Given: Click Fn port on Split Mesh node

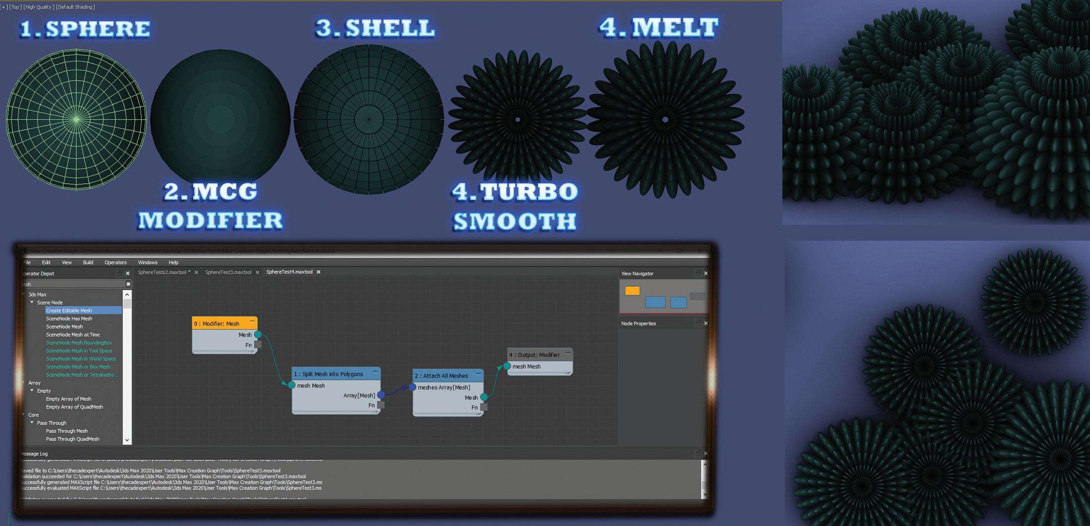Looking at the screenshot, I should click(x=381, y=405).
